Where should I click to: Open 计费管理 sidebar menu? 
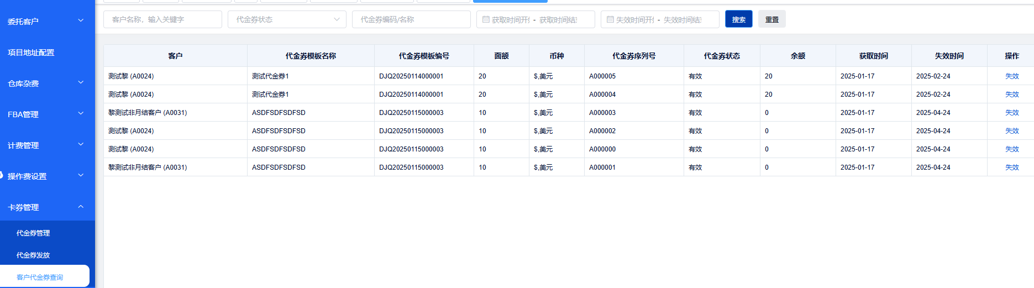pyautogui.click(x=23, y=145)
